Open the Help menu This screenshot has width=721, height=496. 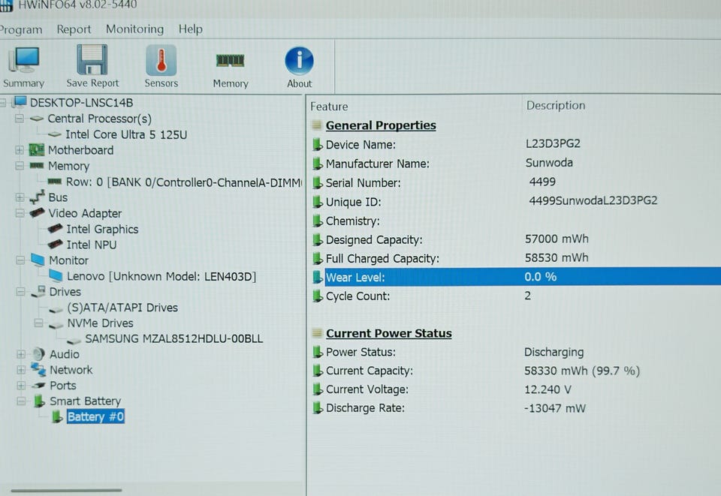click(x=190, y=29)
